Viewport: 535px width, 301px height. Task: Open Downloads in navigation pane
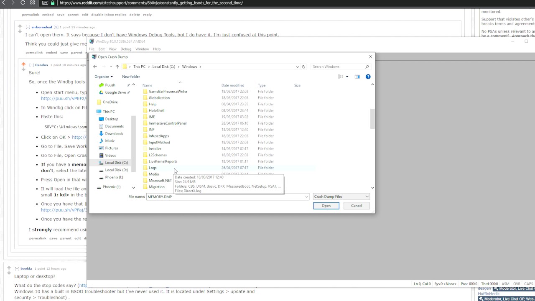pos(114,133)
